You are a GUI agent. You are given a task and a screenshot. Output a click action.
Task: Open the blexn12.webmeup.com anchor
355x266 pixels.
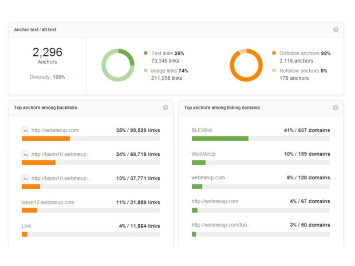pos(48,202)
